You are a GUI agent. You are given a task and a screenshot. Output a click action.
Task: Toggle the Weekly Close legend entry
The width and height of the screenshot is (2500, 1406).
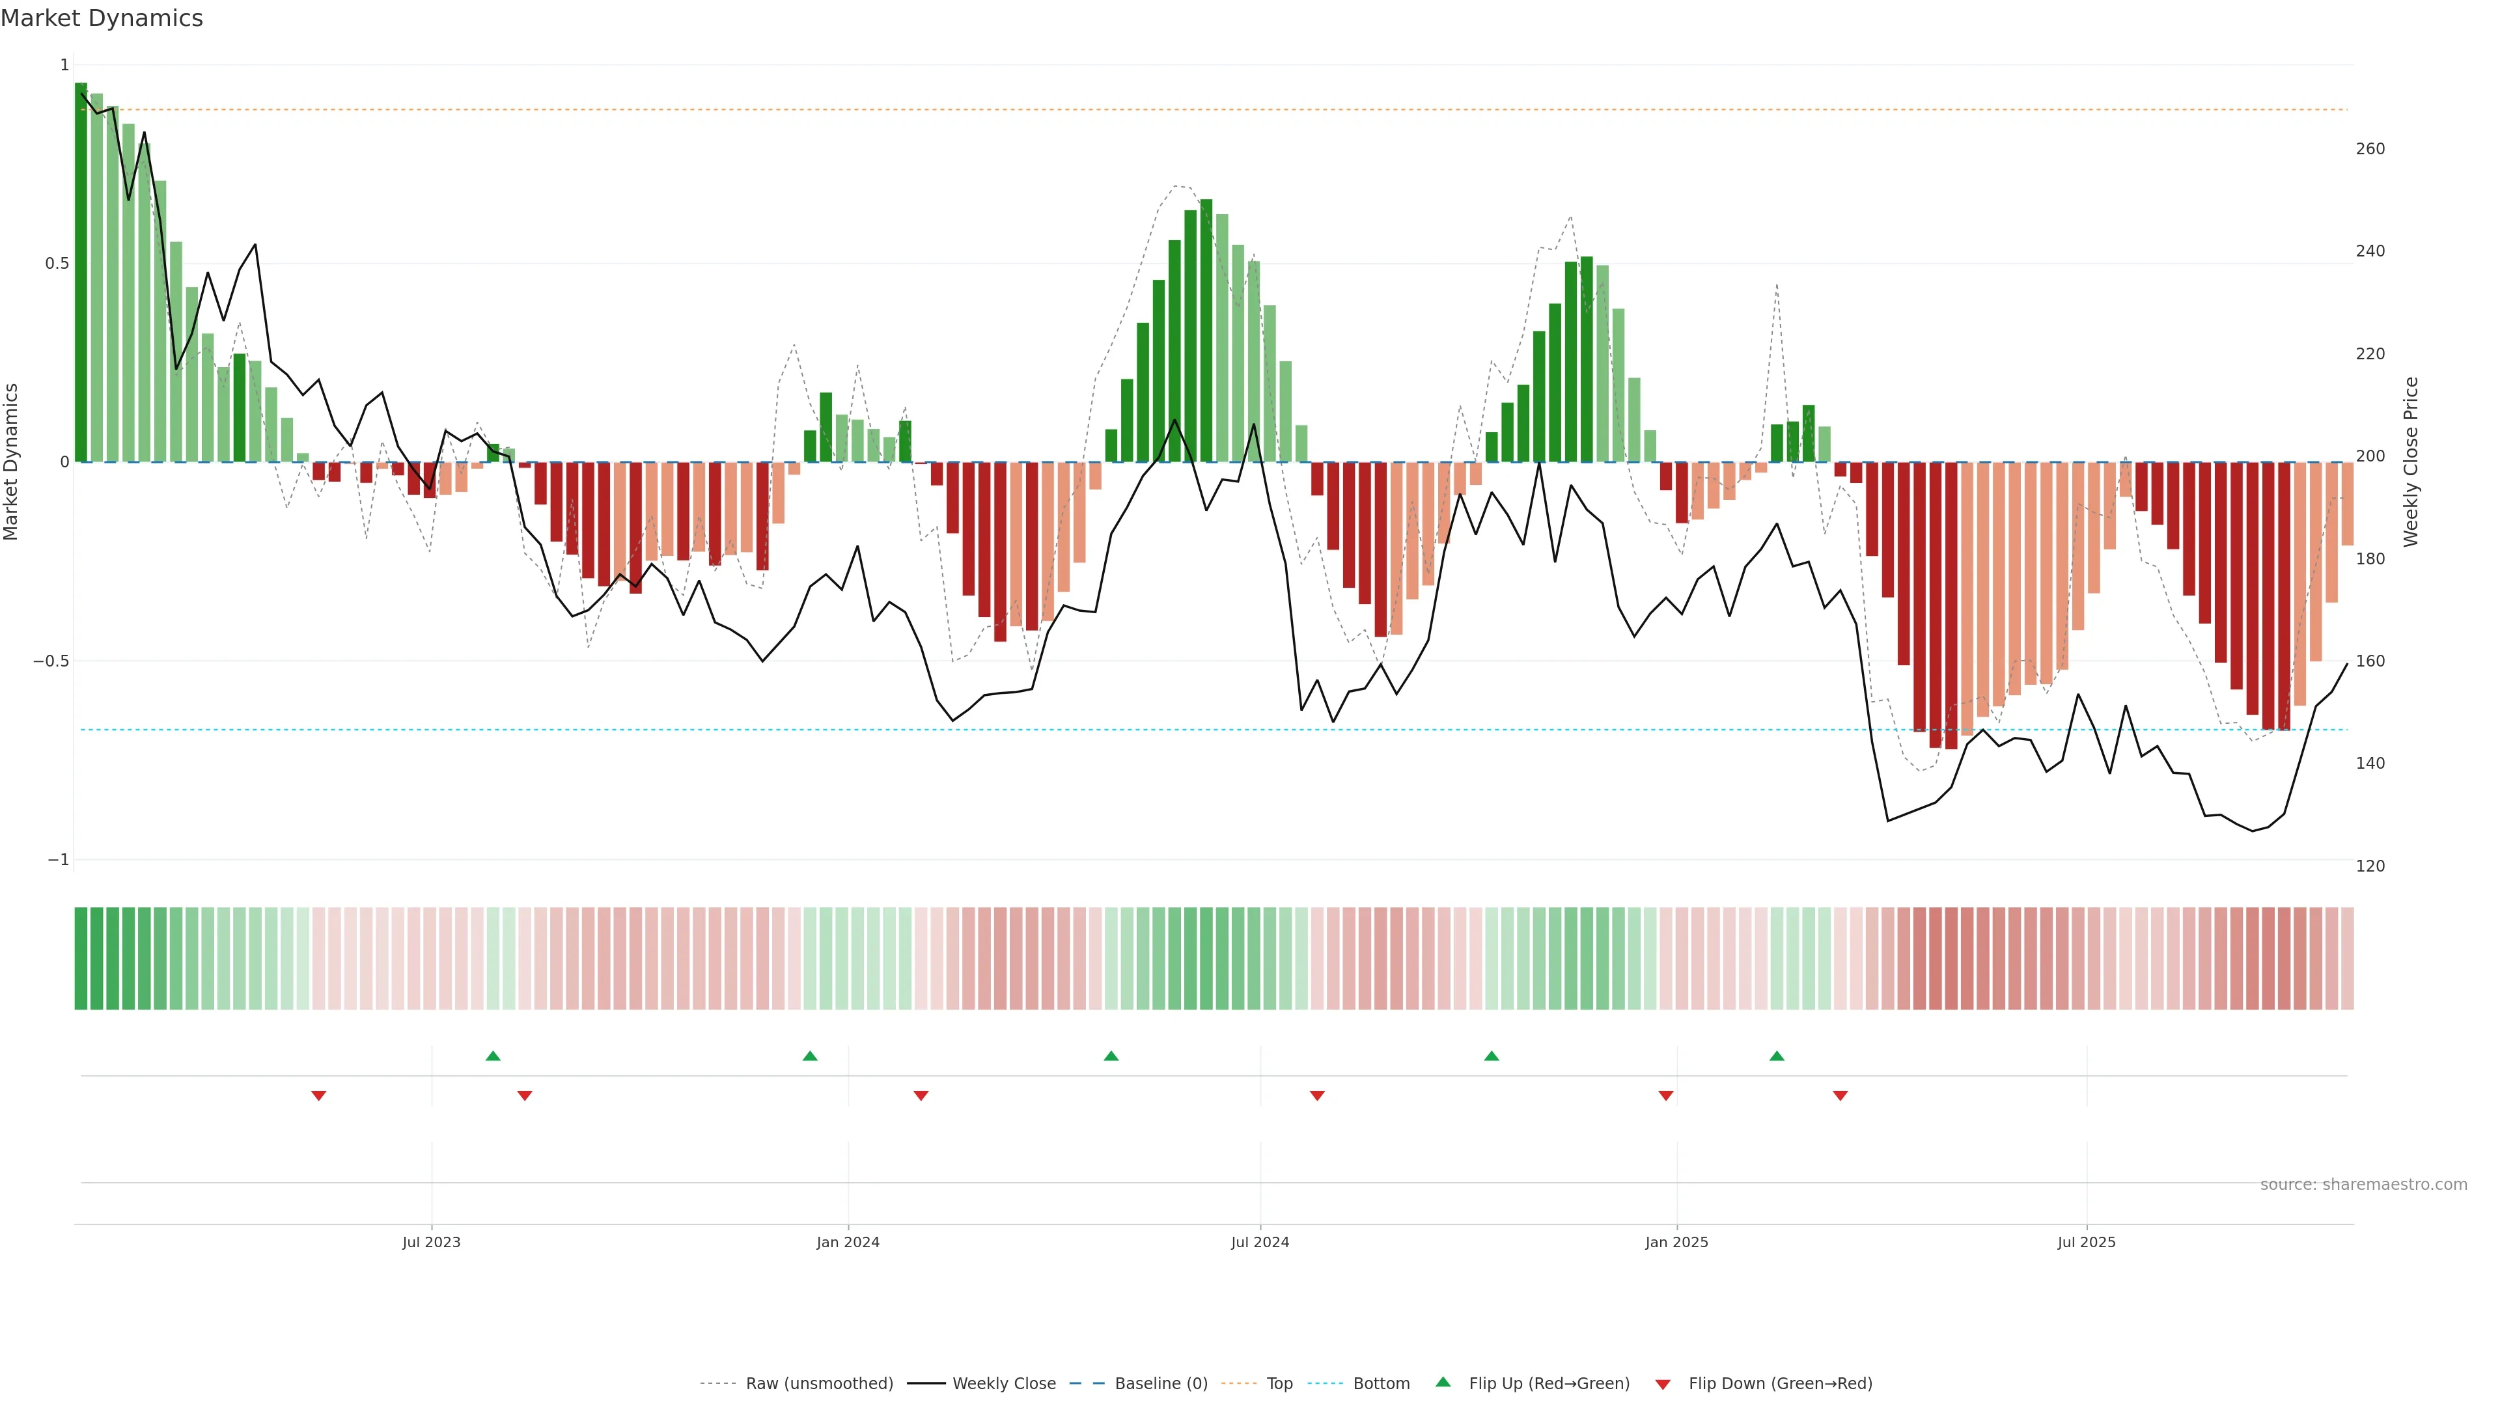click(x=1003, y=1384)
